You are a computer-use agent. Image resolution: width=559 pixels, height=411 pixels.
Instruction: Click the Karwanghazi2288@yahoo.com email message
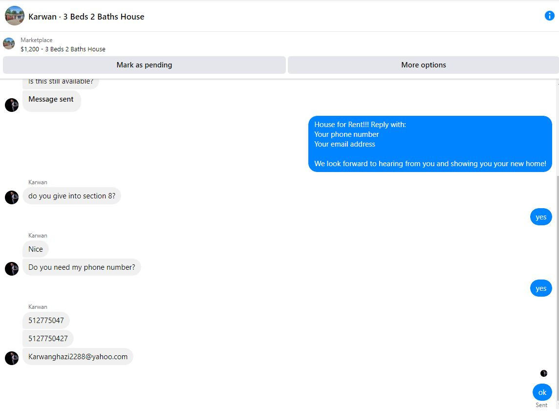(x=78, y=356)
